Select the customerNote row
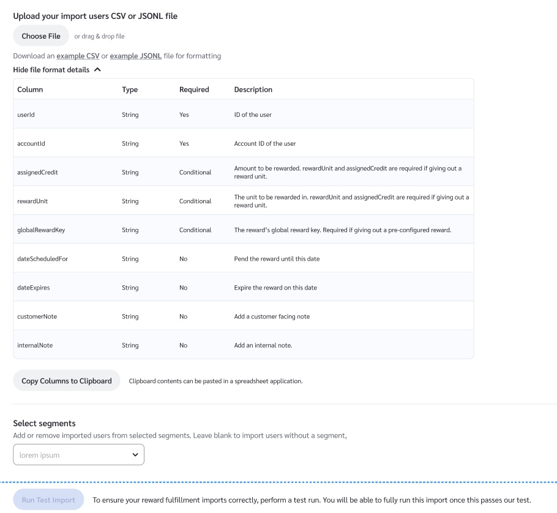557x513 pixels. [x=37, y=316]
